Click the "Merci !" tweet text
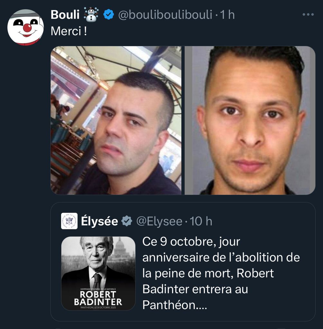 click(69, 31)
